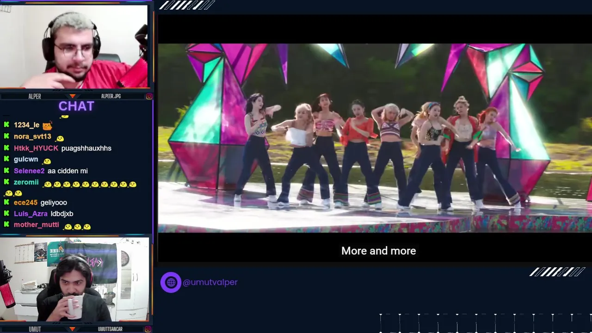The height and width of the screenshot is (333, 592).
Task: Click the Kick icon beside gulcwn
Action: (x=6, y=159)
